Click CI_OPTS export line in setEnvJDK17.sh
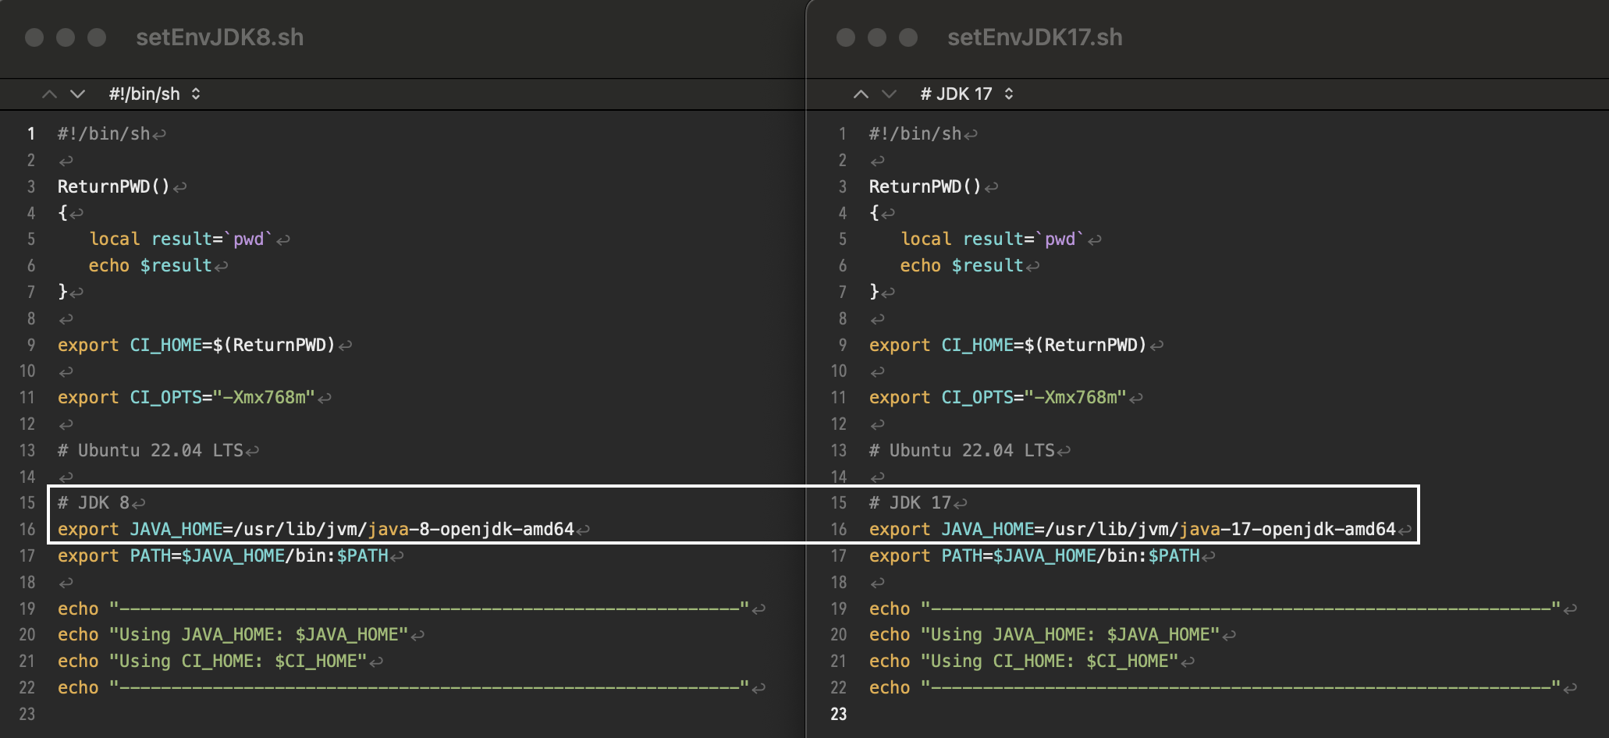This screenshot has height=738, width=1609. (x=997, y=398)
